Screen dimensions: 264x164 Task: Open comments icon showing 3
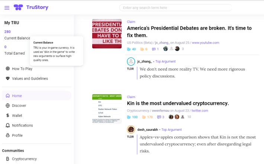(x=159, y=117)
